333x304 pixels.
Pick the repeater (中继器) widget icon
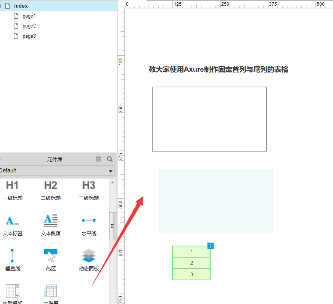(x=51, y=291)
